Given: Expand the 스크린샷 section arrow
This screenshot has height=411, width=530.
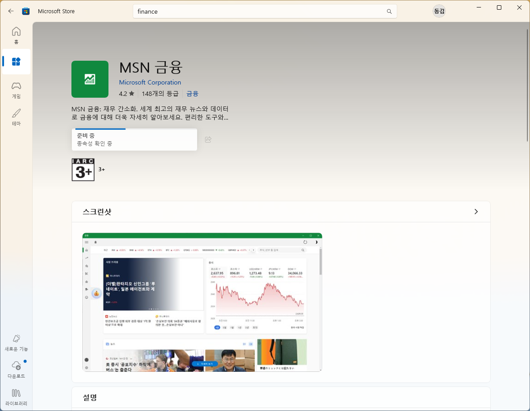Looking at the screenshot, I should point(476,212).
